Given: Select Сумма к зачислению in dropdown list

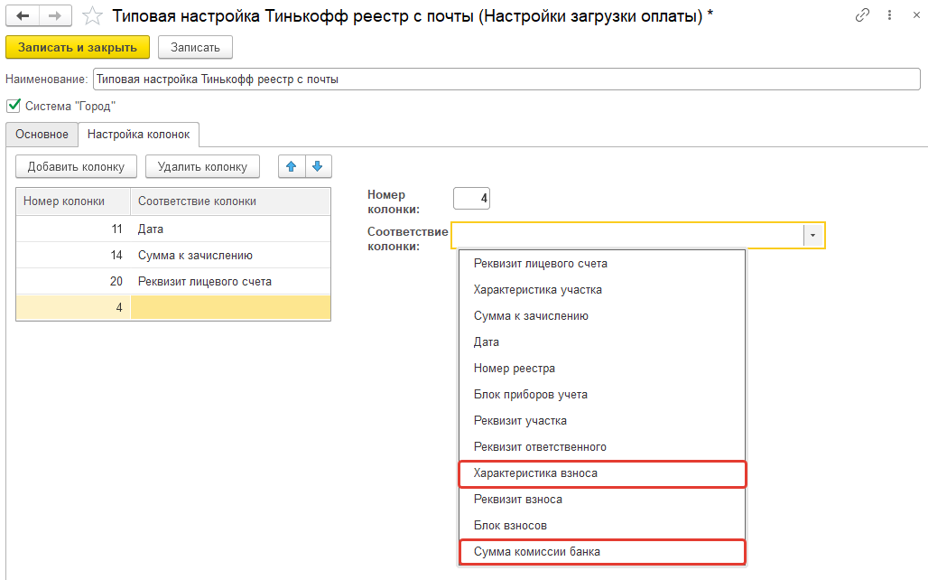Looking at the screenshot, I should coord(602,316).
